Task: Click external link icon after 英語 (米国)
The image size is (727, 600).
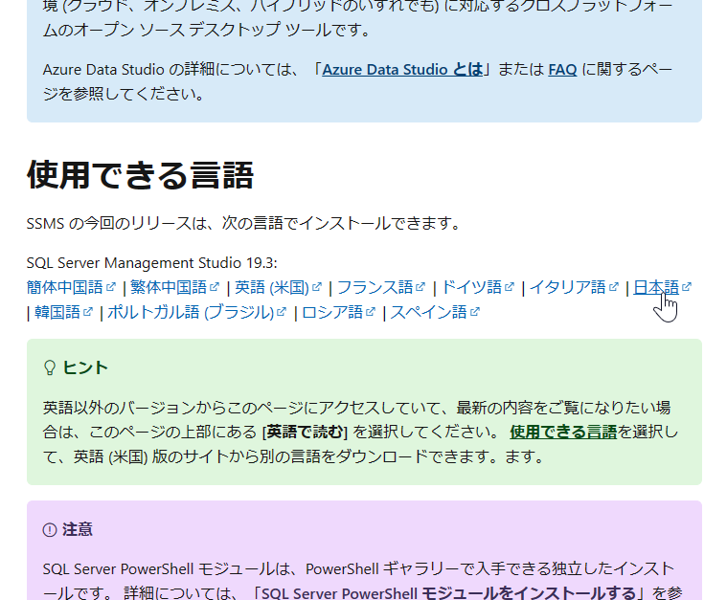Action: [317, 287]
